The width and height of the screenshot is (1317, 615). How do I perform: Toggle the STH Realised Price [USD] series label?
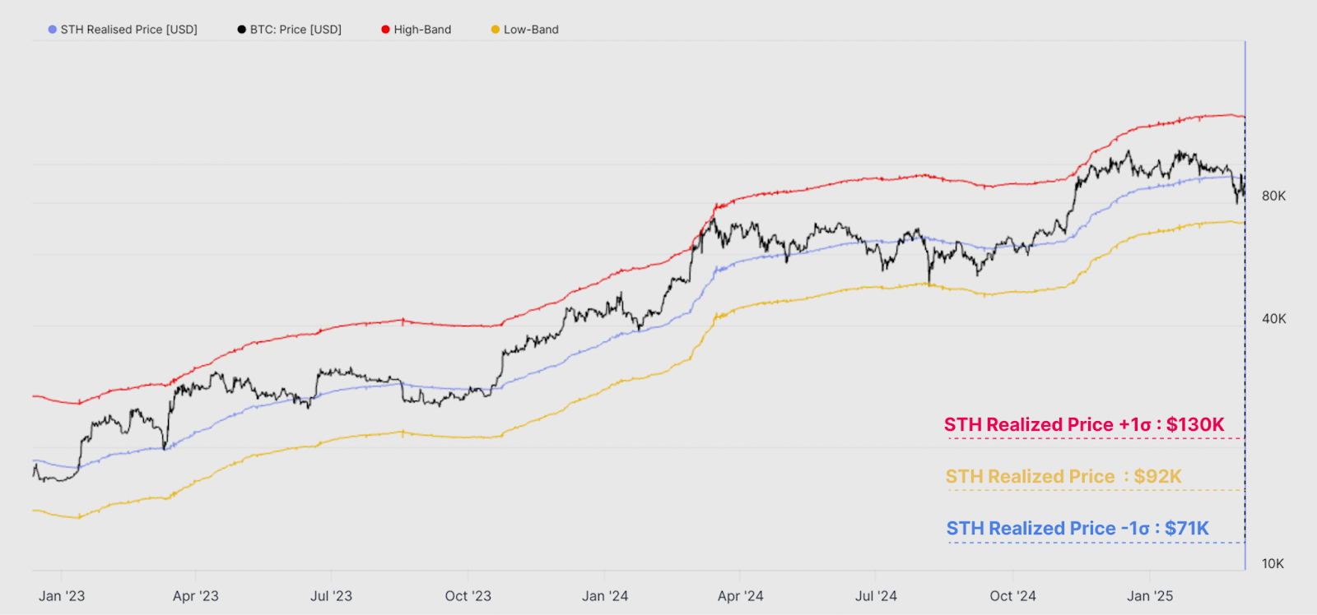point(129,30)
